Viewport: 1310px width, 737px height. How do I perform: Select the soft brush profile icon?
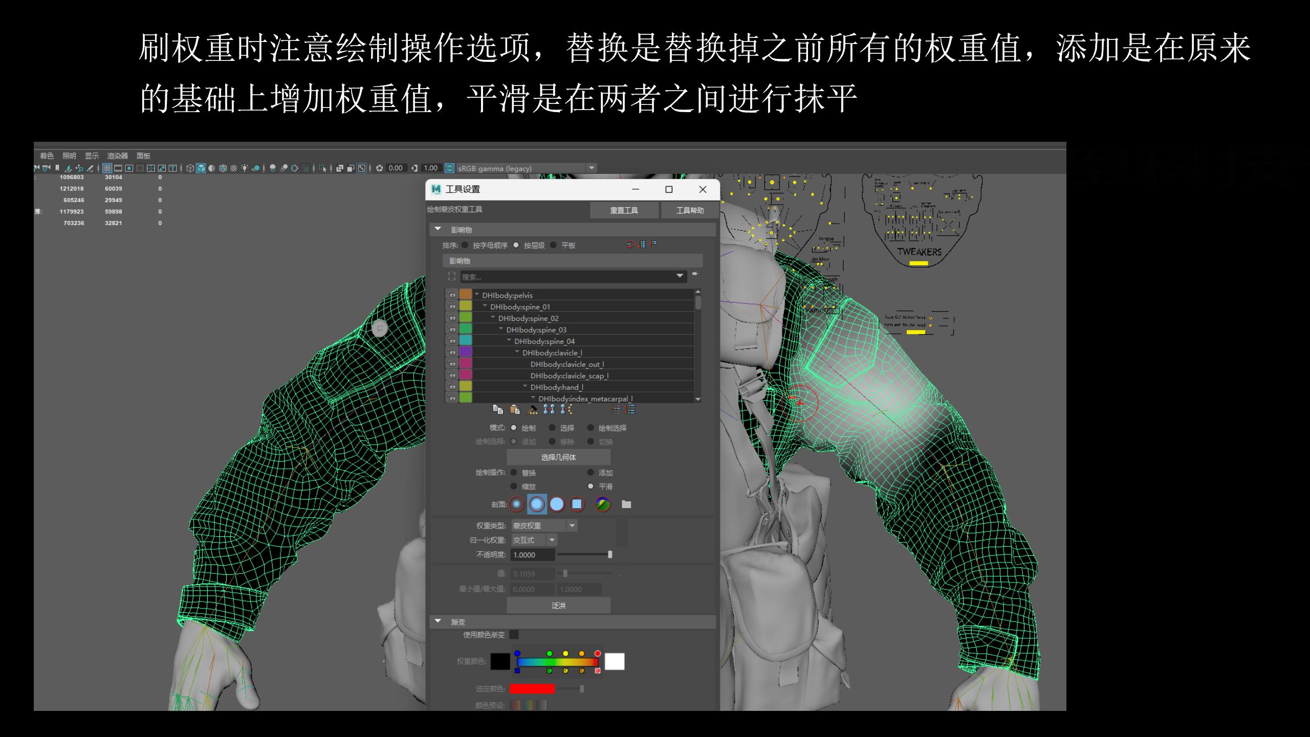point(537,504)
